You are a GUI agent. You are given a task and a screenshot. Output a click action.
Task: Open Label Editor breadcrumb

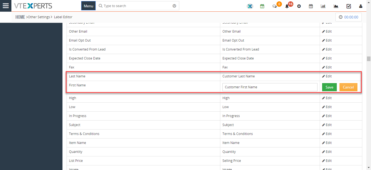(x=63, y=17)
